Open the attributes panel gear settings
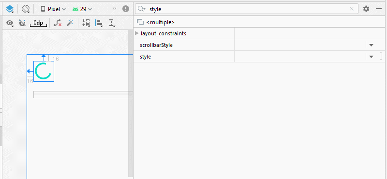 pyautogui.click(x=366, y=9)
